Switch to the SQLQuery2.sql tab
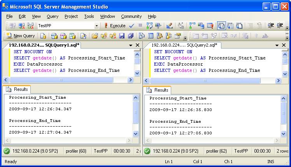The image size is (291, 167). click(x=184, y=45)
